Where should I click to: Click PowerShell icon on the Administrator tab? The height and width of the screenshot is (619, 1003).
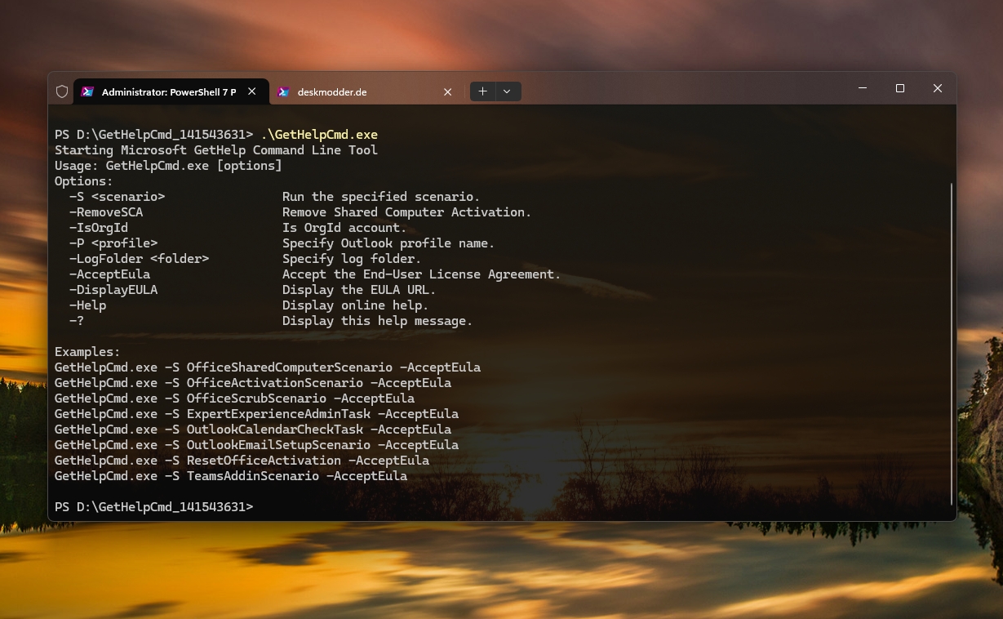(x=87, y=92)
